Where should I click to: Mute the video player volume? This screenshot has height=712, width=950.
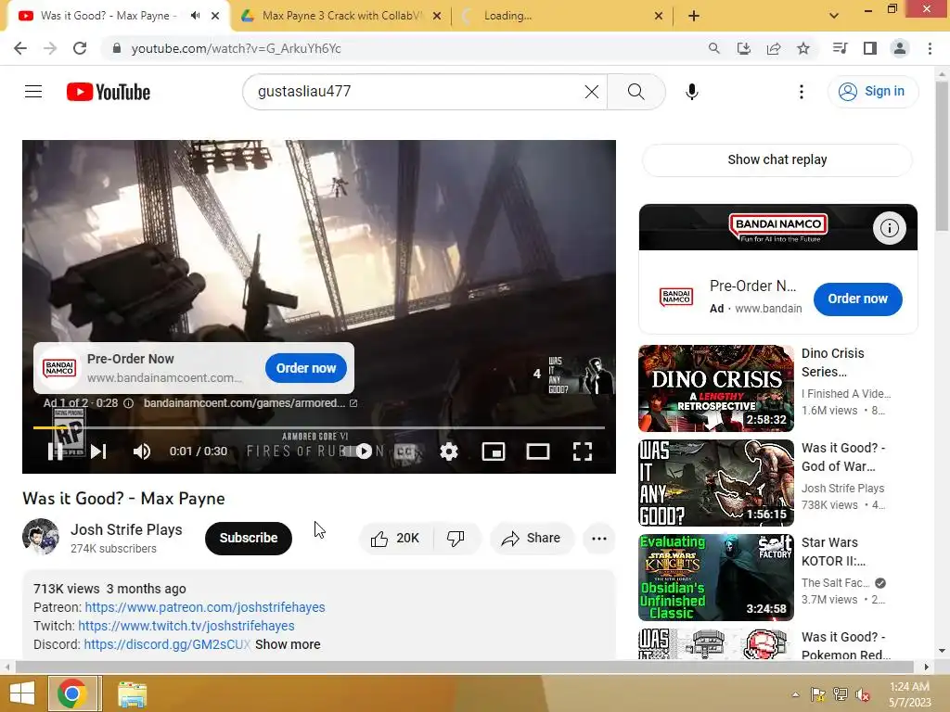coord(141,451)
